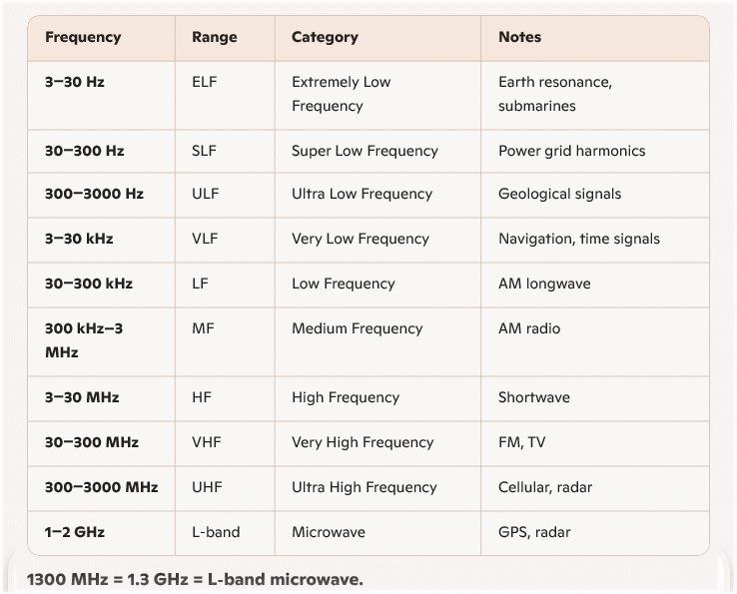This screenshot has width=737, height=594.
Task: Click the Category column header
Action: [325, 37]
